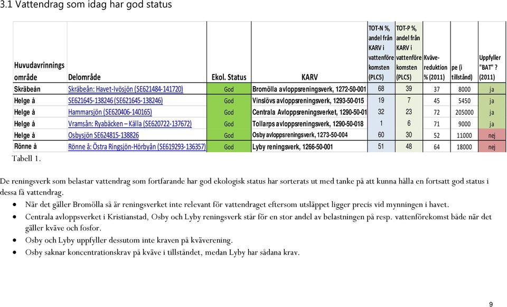
Task: Select TOT-P value 39 for Bromölla
Action: (409, 89)
